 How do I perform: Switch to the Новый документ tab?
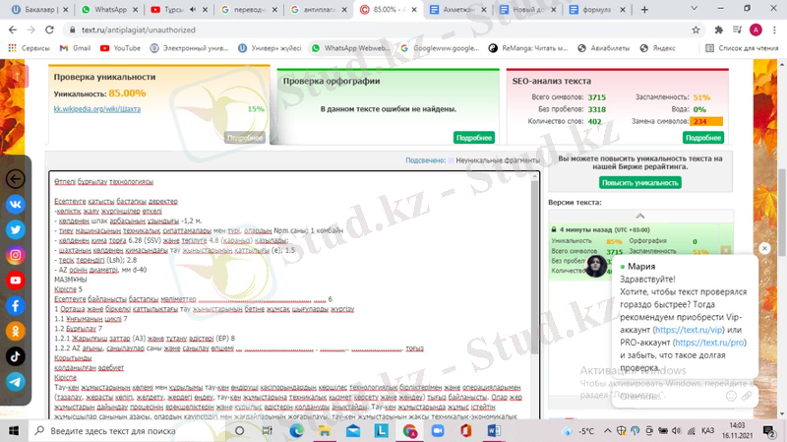528,10
